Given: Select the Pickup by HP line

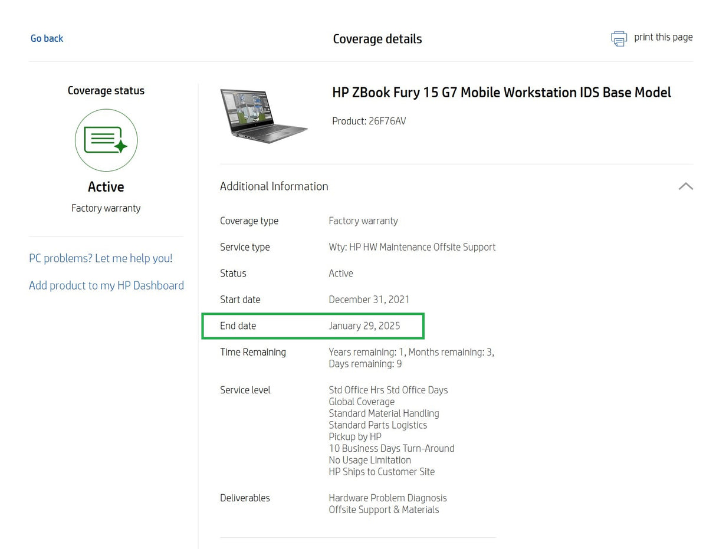Looking at the screenshot, I should point(355,437).
